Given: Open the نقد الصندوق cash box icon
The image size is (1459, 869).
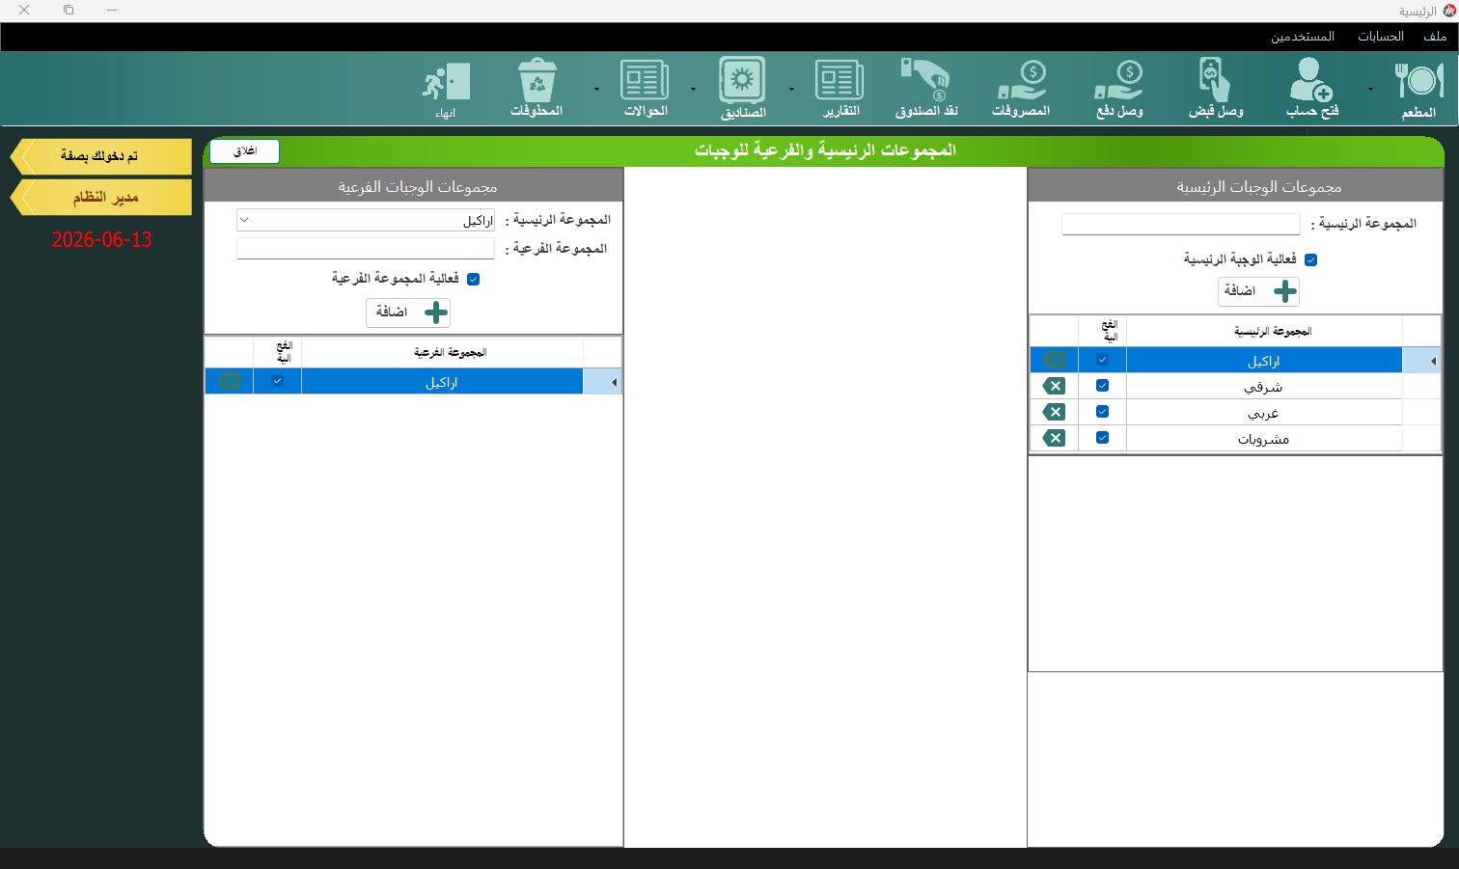Looking at the screenshot, I should tap(926, 89).
